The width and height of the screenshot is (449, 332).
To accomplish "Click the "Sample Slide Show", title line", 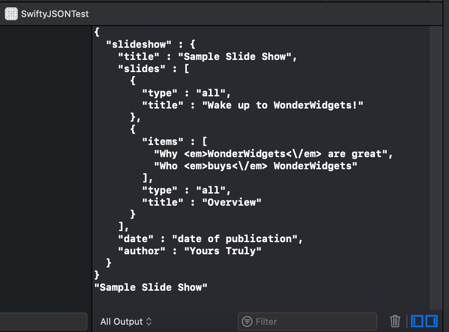I will 208,56.
